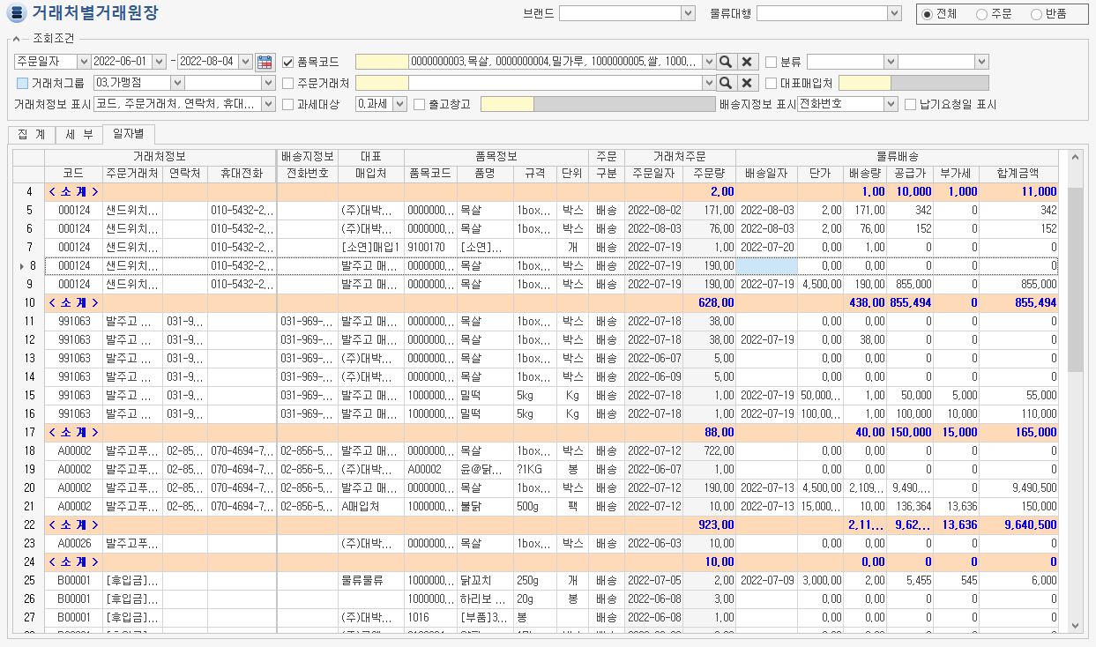The image size is (1096, 647).
Task: Open the first 분류 dropdown
Action: [x=891, y=62]
